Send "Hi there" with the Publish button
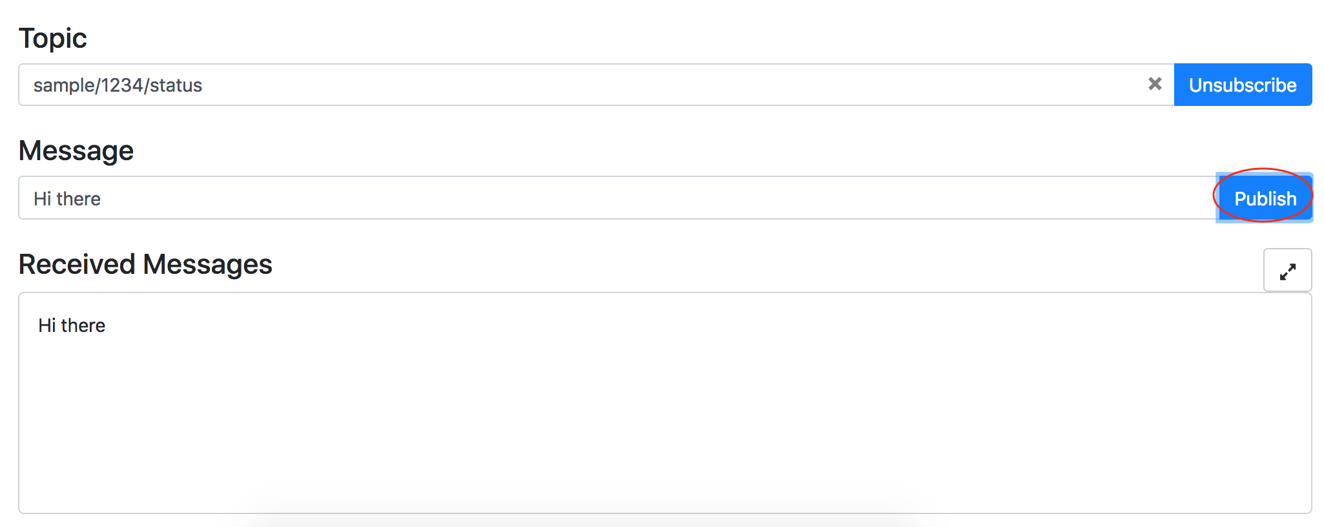 coord(1265,198)
